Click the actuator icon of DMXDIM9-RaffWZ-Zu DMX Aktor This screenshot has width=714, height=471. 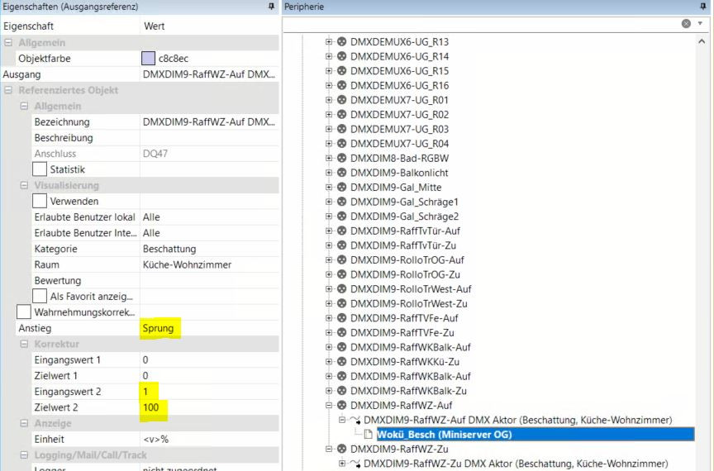(355, 464)
